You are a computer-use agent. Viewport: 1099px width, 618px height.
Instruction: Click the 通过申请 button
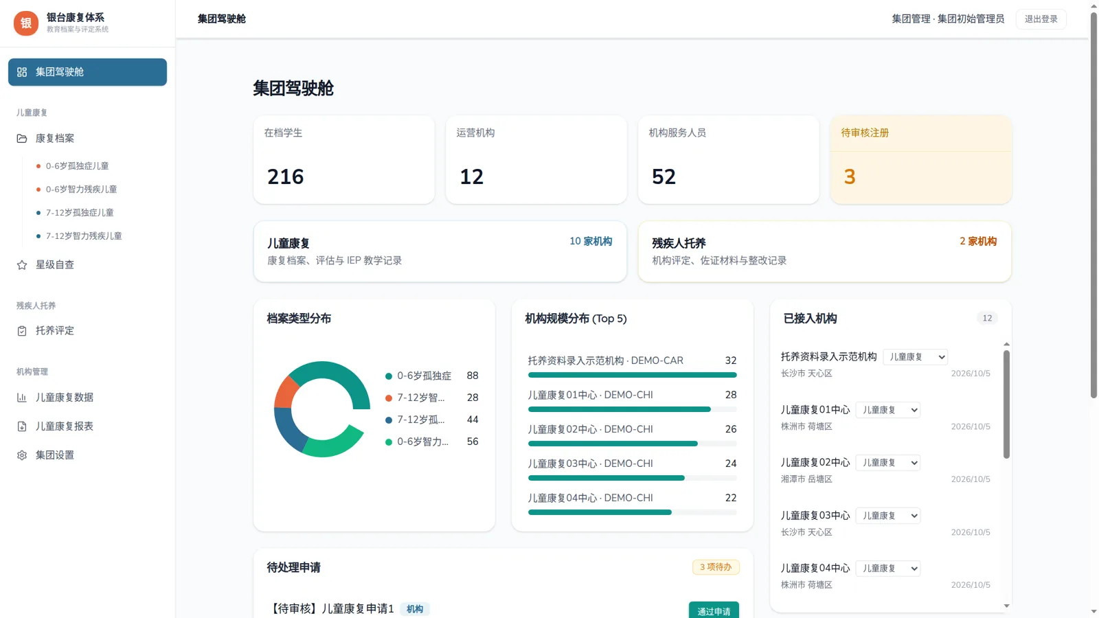[714, 611]
